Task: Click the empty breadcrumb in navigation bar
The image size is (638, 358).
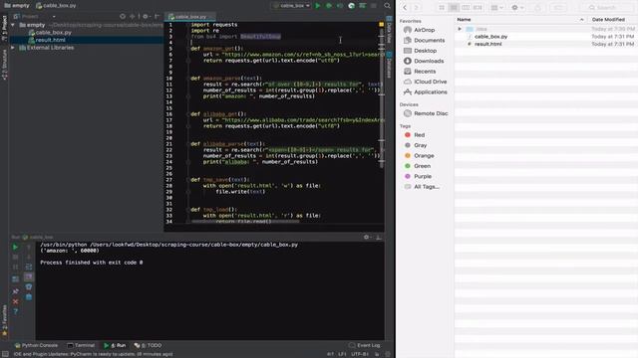Action: coord(17,6)
